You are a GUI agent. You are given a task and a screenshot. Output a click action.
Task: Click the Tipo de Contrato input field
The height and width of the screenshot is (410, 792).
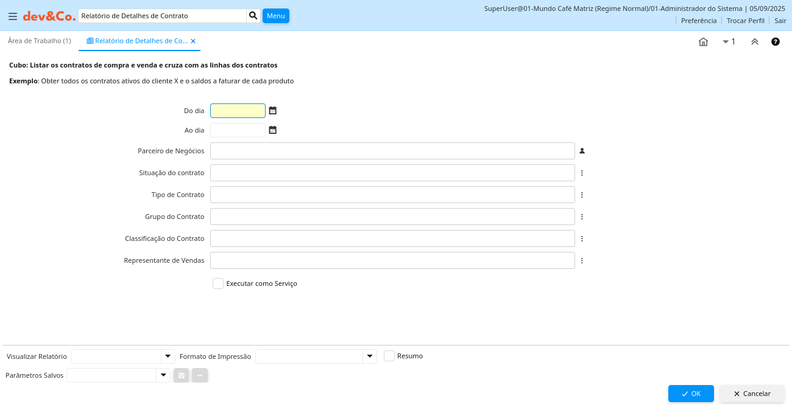coord(392,195)
